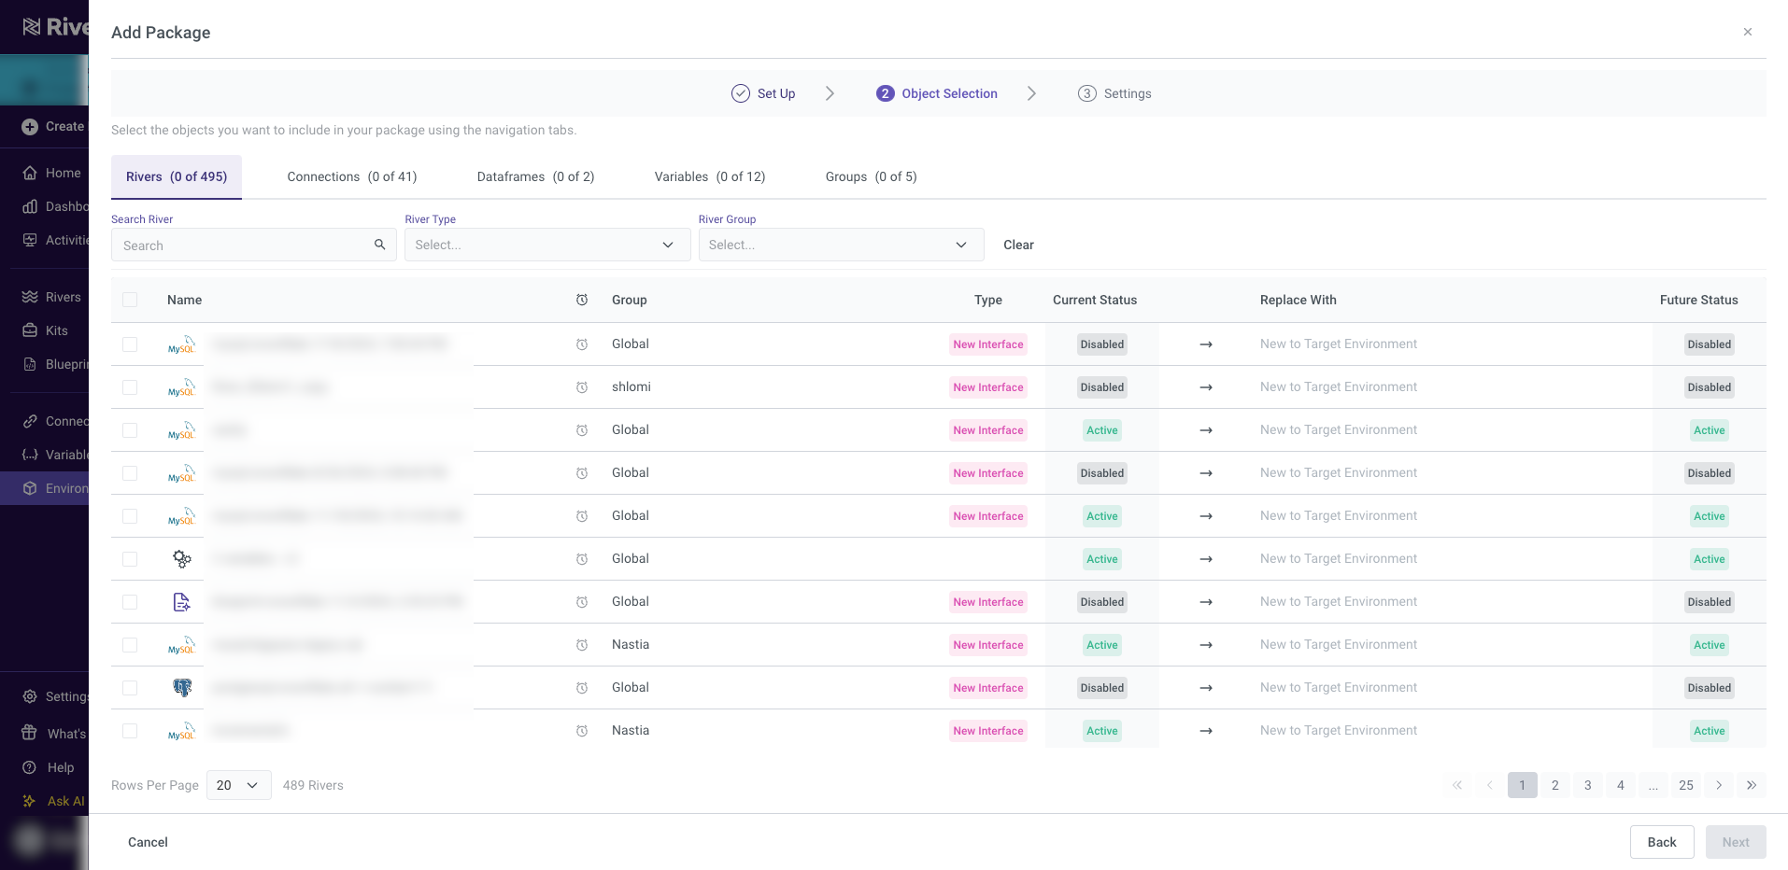
Task: Open Settings gear icon in sidebar
Action: coord(30,696)
